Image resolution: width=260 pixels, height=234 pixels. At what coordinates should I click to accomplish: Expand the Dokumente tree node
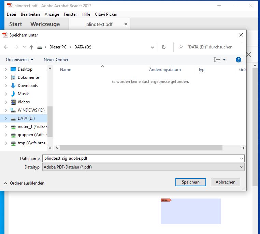tap(6, 77)
